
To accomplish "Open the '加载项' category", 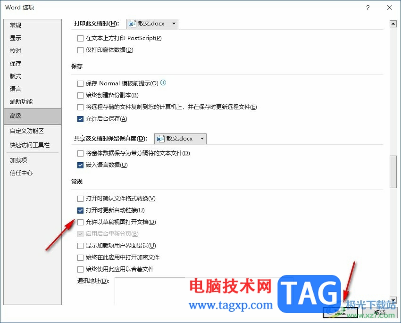I will pyautogui.click(x=33, y=160).
